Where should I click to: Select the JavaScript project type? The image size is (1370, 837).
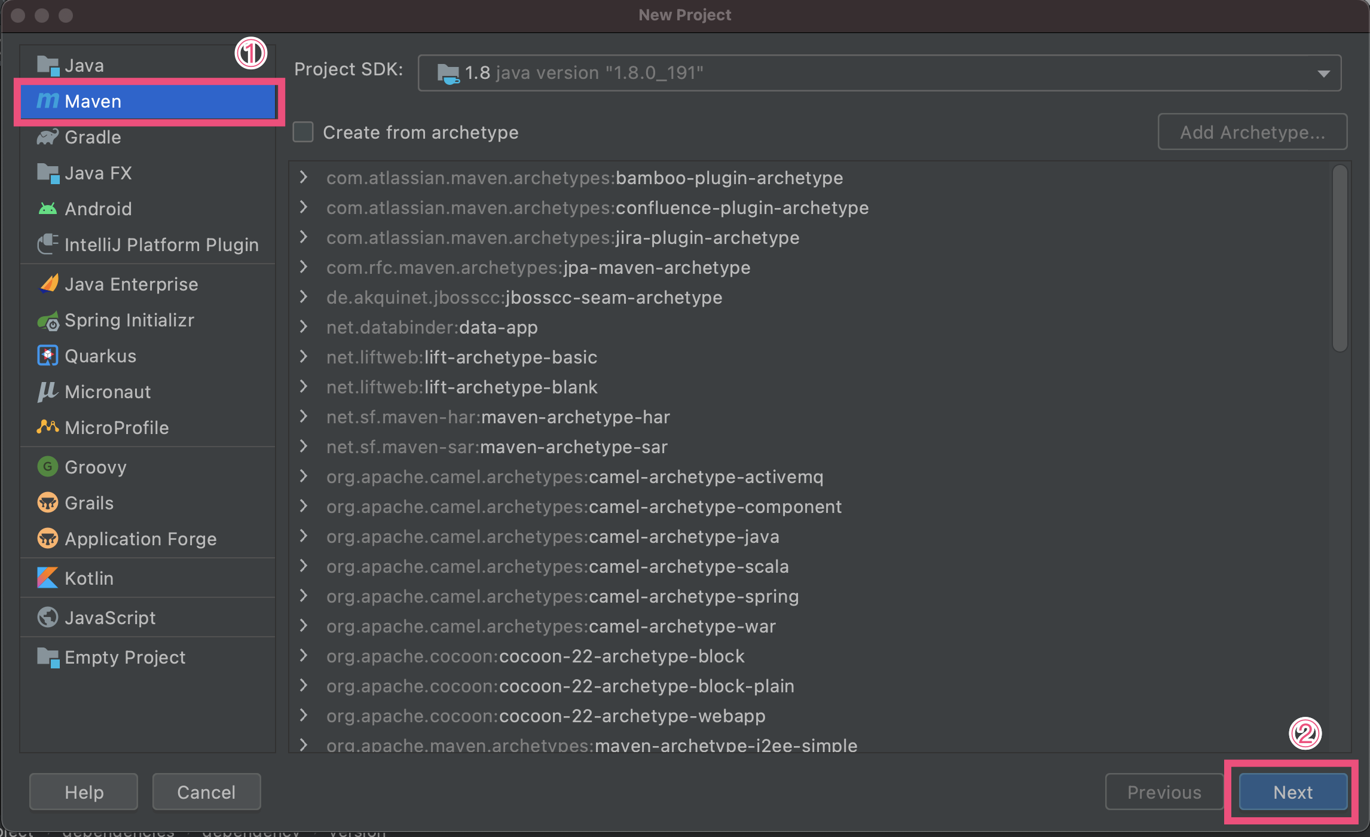tap(110, 618)
